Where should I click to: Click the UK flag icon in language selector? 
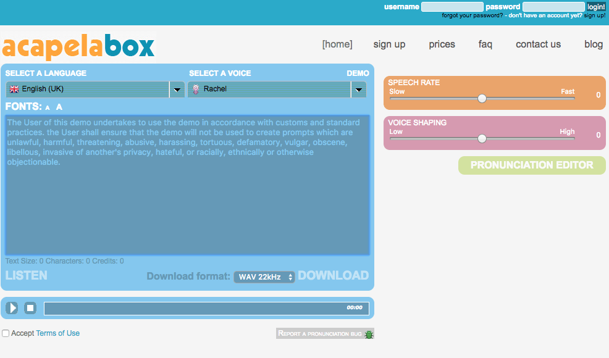(14, 89)
